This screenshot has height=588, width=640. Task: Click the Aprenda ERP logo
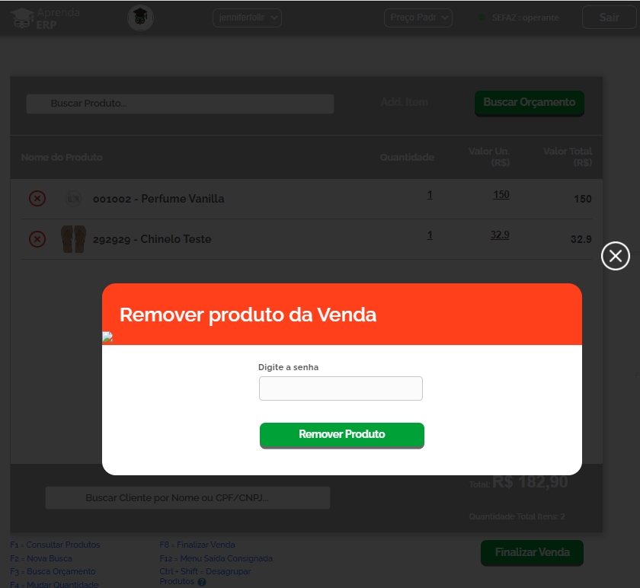45,18
